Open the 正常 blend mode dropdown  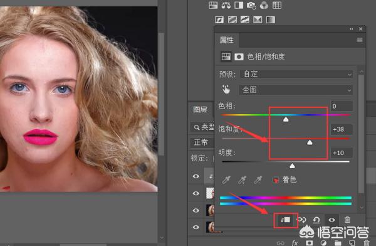click(202, 142)
